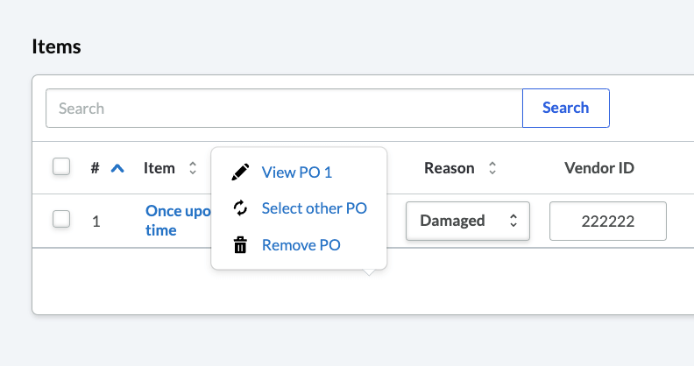Click the Vendor ID field containing 222222
The height and width of the screenshot is (366, 694).
click(607, 221)
